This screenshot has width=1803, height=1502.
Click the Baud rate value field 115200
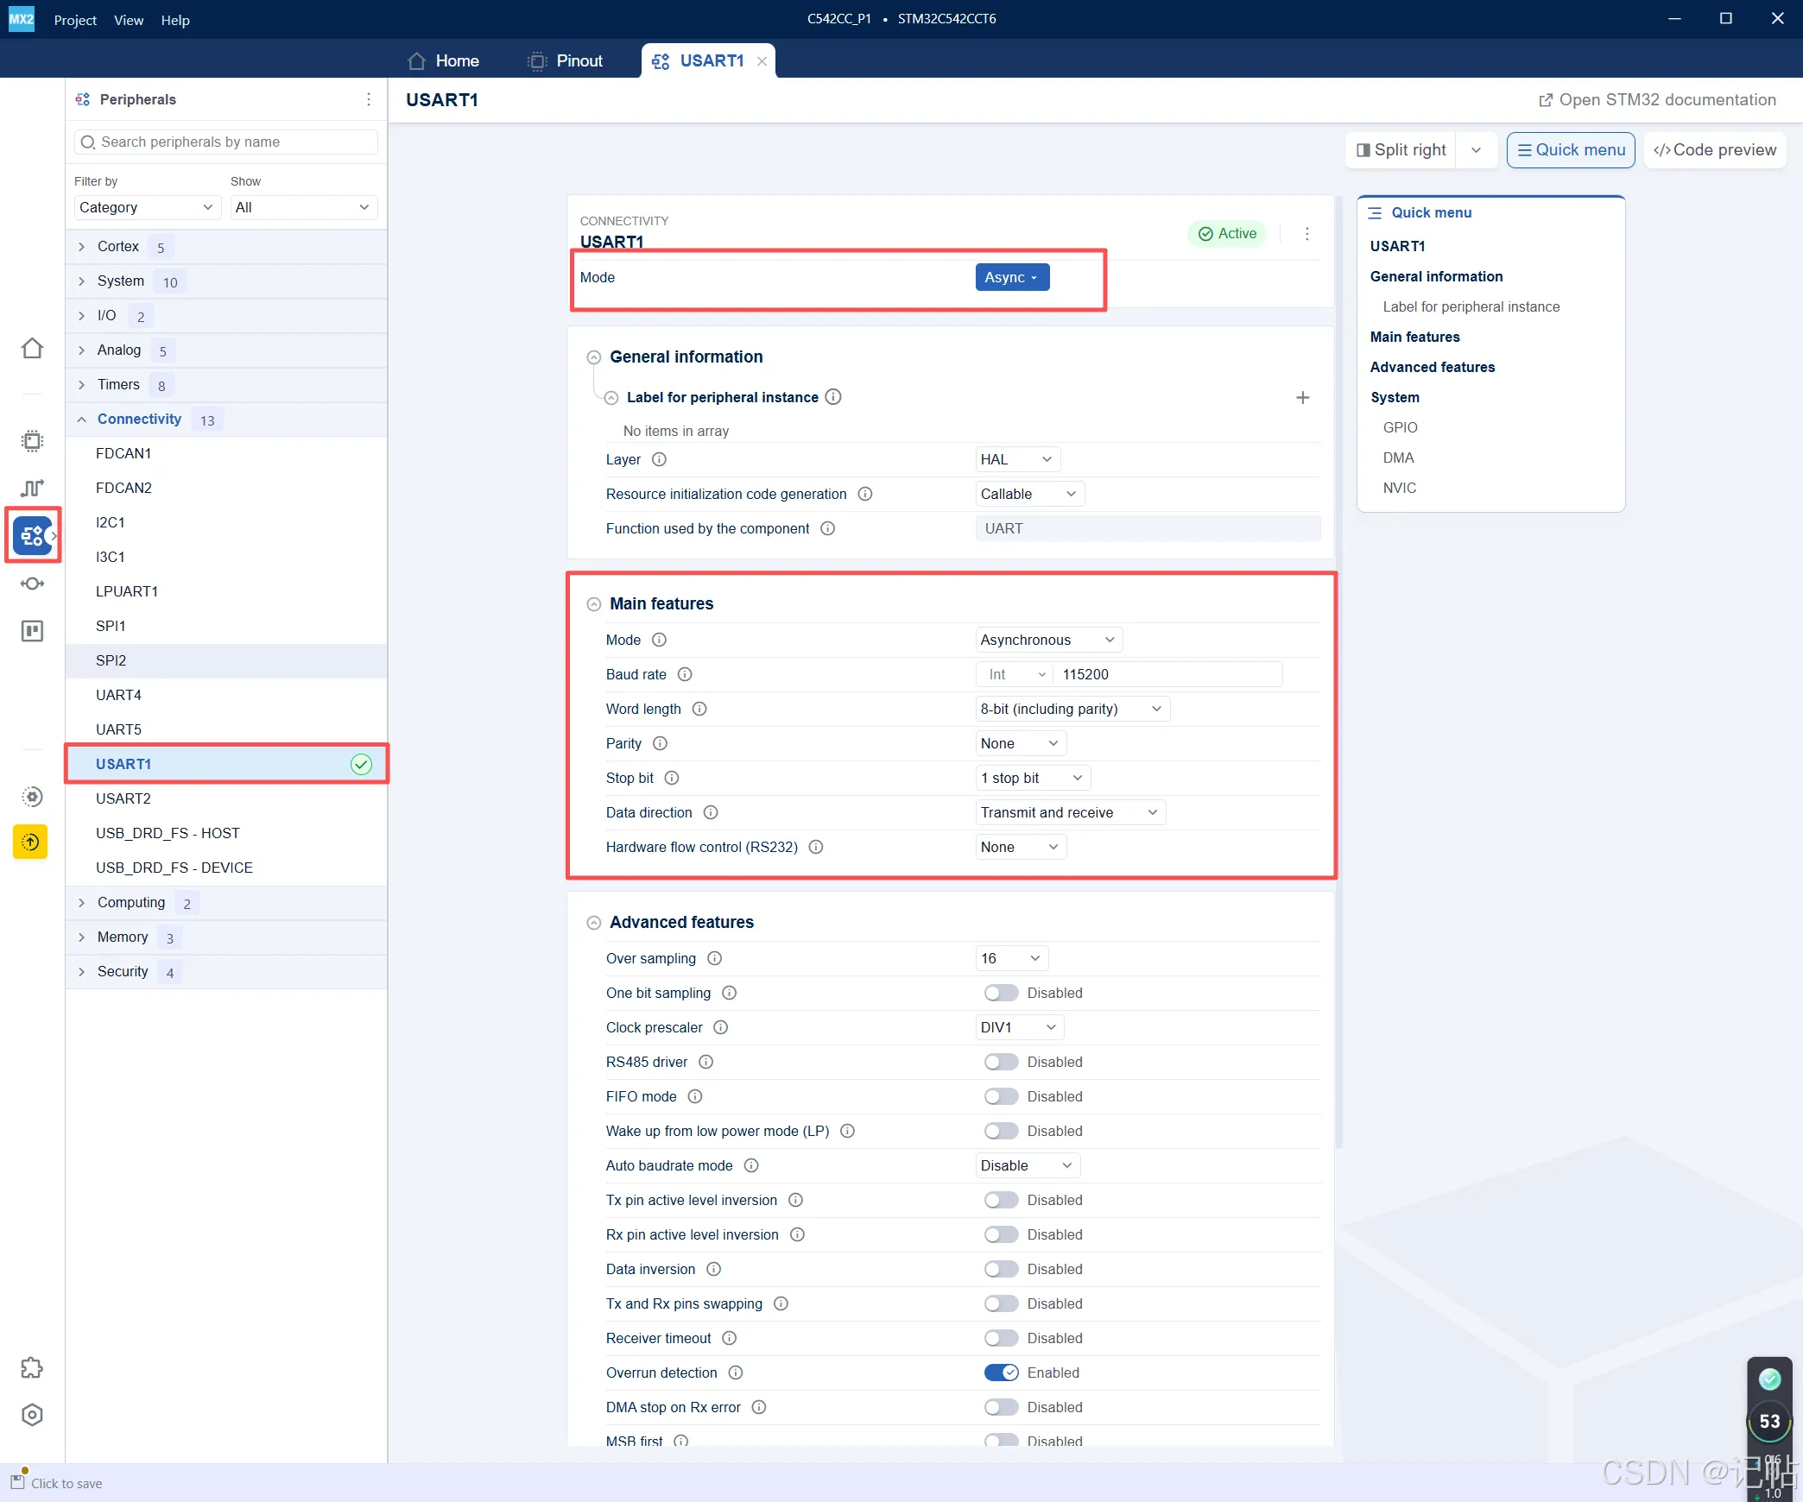1167,674
